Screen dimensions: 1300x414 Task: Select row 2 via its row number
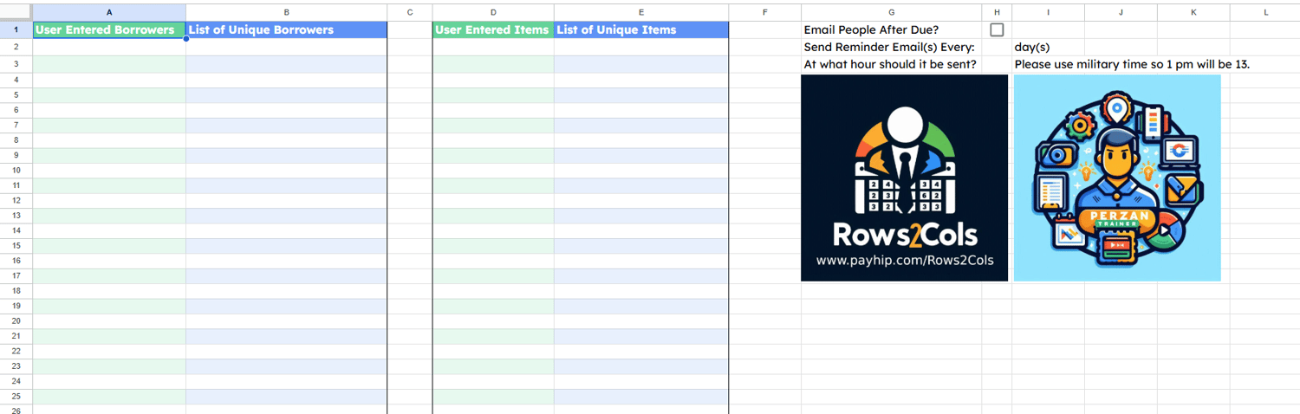point(16,47)
